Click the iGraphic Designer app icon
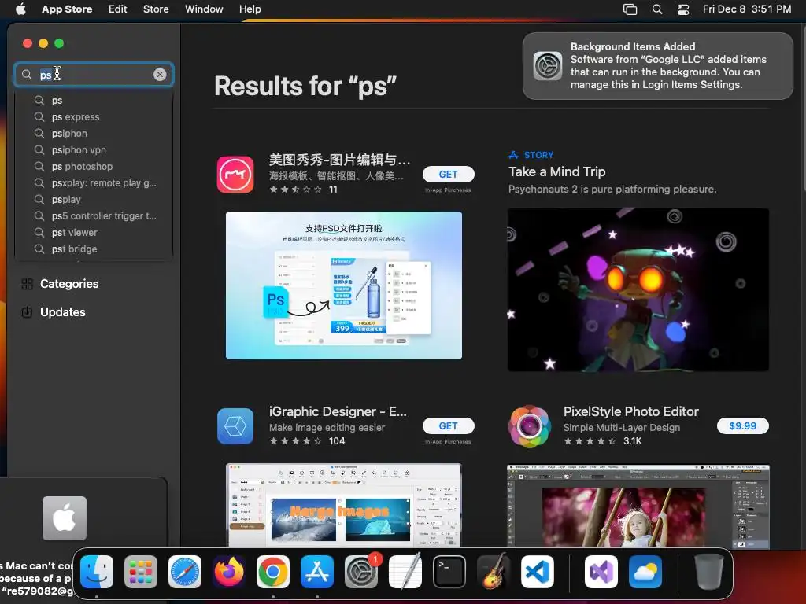The width and height of the screenshot is (806, 604). [x=235, y=426]
